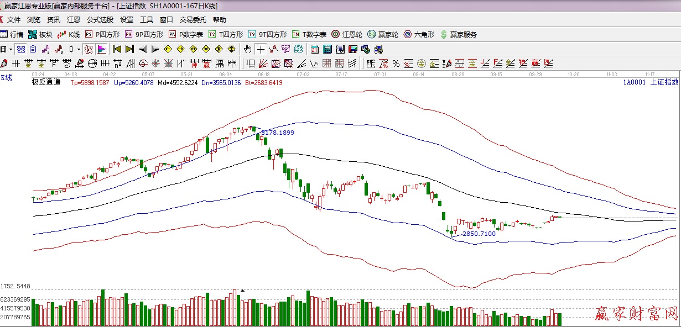Image resolution: width=681 pixels, height=327 pixels.
Task: Click the red floppy disk save icon
Action: pyautogui.click(x=352, y=49)
